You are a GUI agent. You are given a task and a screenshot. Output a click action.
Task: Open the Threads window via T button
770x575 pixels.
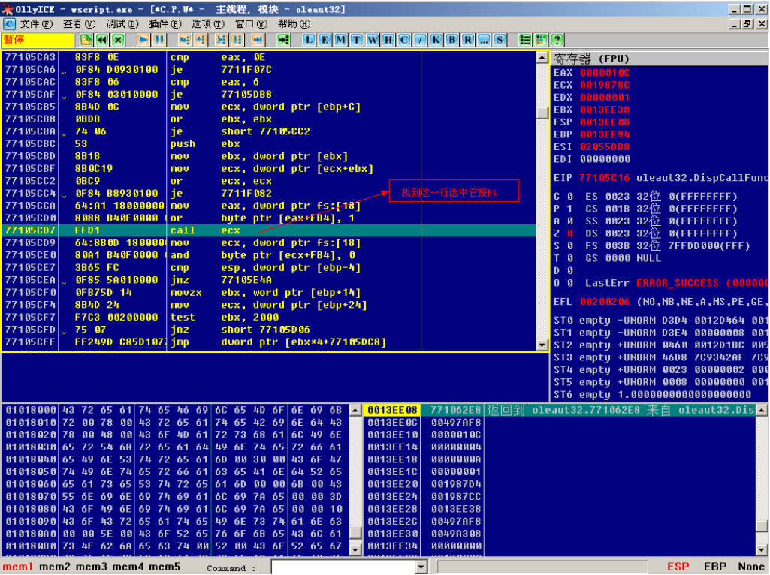(x=357, y=41)
